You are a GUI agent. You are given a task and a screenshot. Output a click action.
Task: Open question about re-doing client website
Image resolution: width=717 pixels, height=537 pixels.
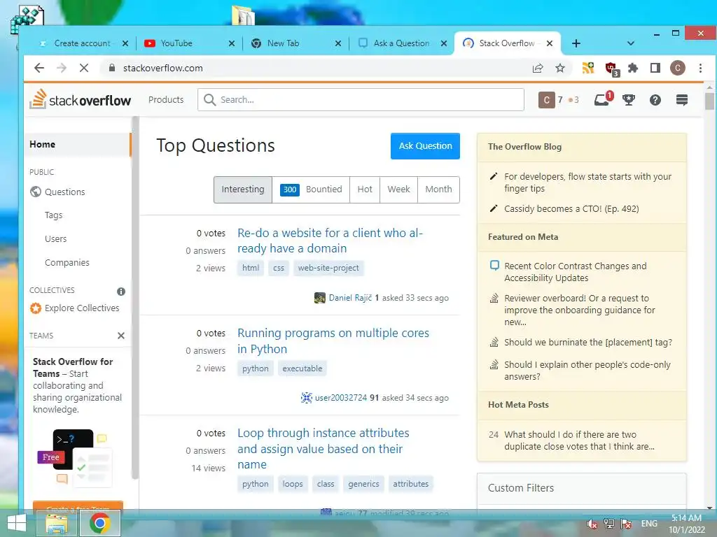point(330,241)
